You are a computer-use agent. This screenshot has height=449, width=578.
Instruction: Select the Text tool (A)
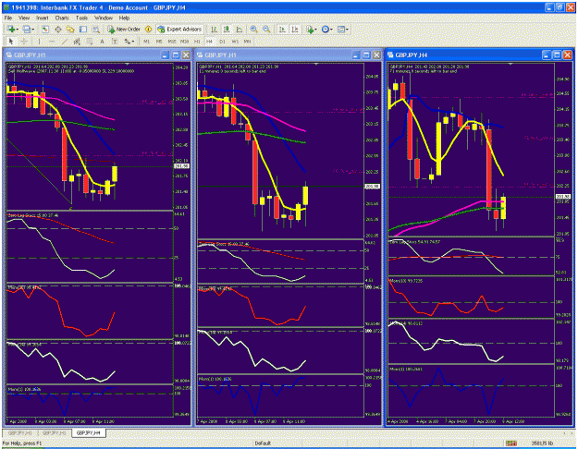tap(102, 42)
